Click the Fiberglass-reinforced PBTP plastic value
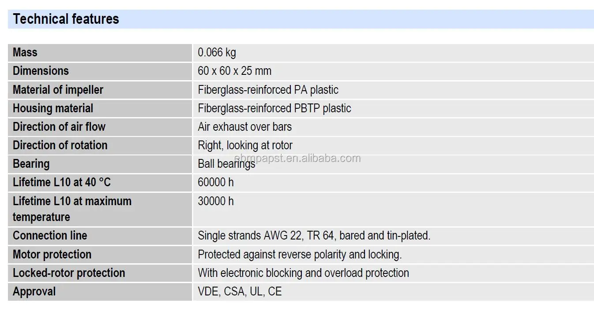The image size is (594, 317). click(274, 108)
